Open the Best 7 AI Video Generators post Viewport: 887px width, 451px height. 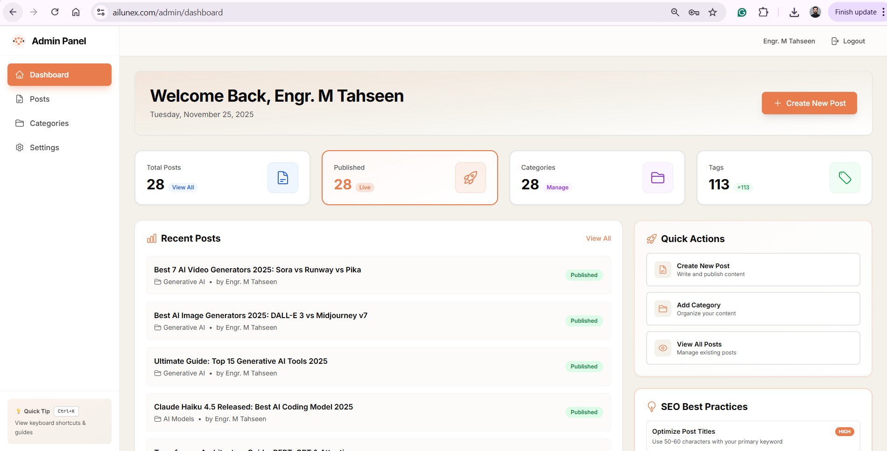coord(257,270)
